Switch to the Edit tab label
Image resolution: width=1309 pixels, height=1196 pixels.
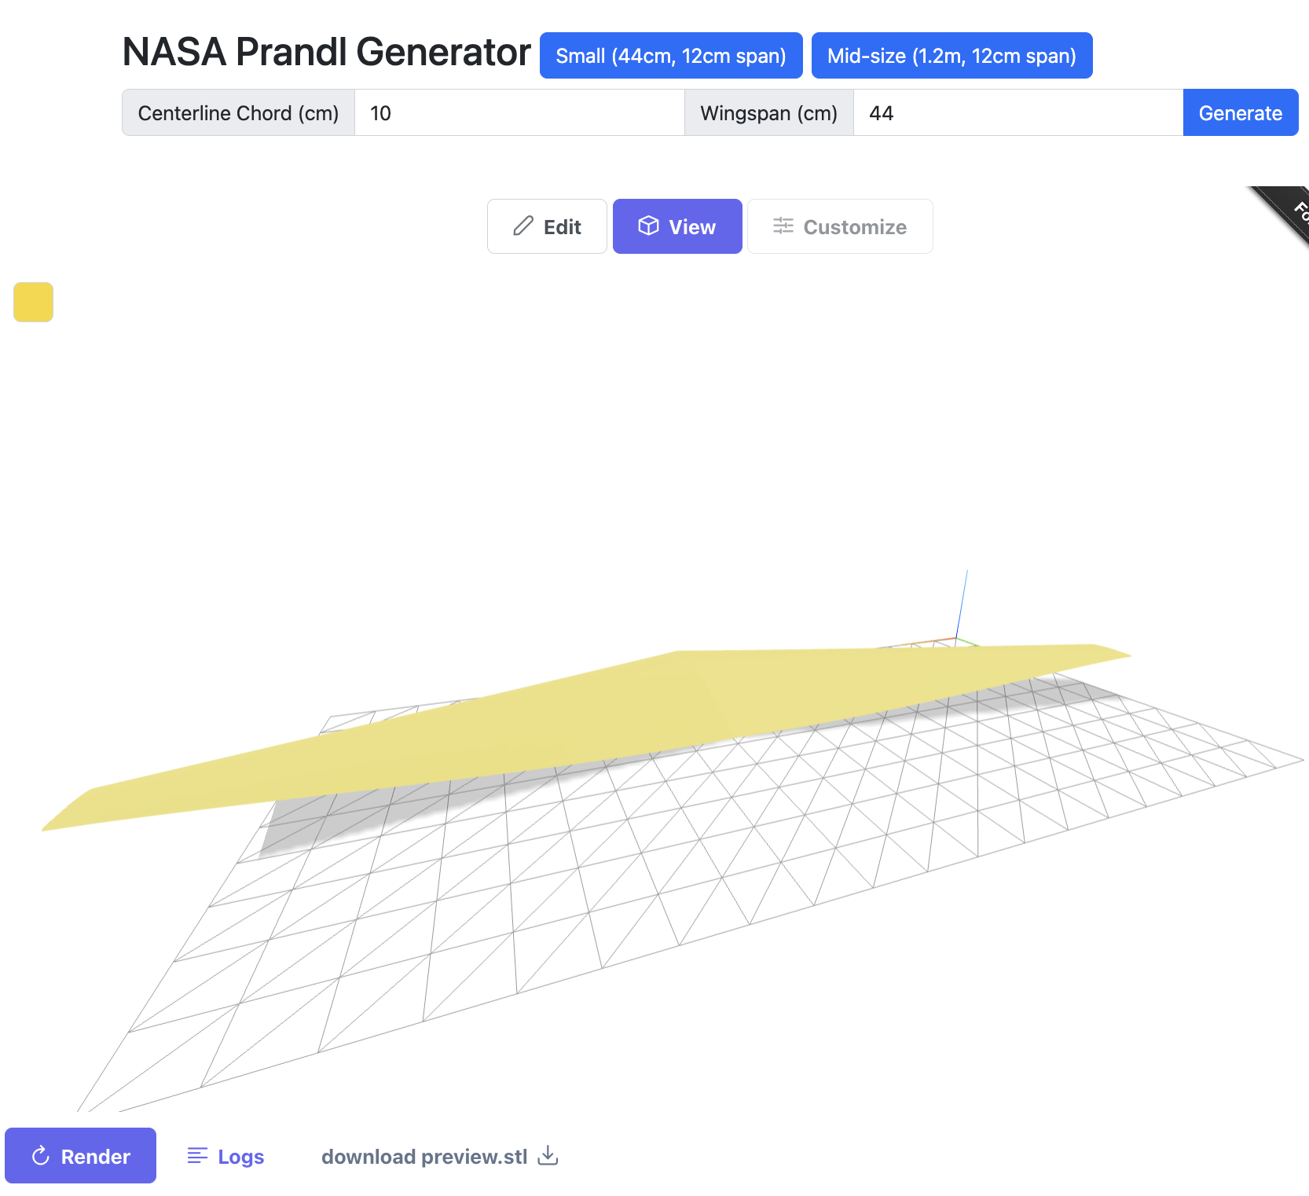[x=563, y=227]
